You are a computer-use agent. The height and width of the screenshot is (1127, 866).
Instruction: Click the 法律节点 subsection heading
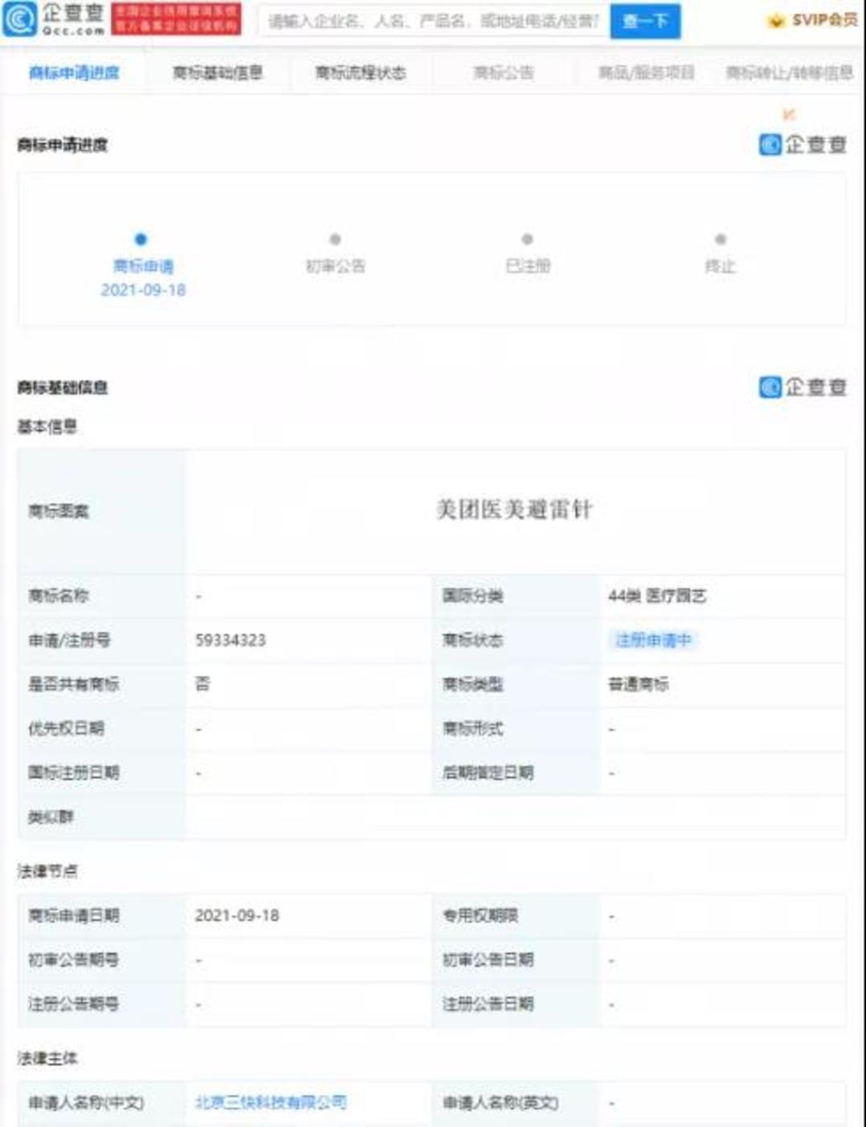(47, 870)
